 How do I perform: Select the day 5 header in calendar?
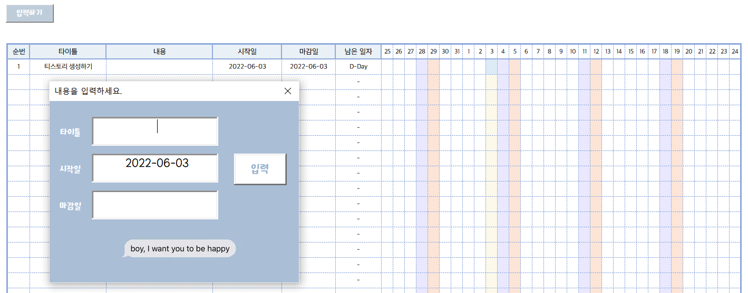(x=515, y=52)
